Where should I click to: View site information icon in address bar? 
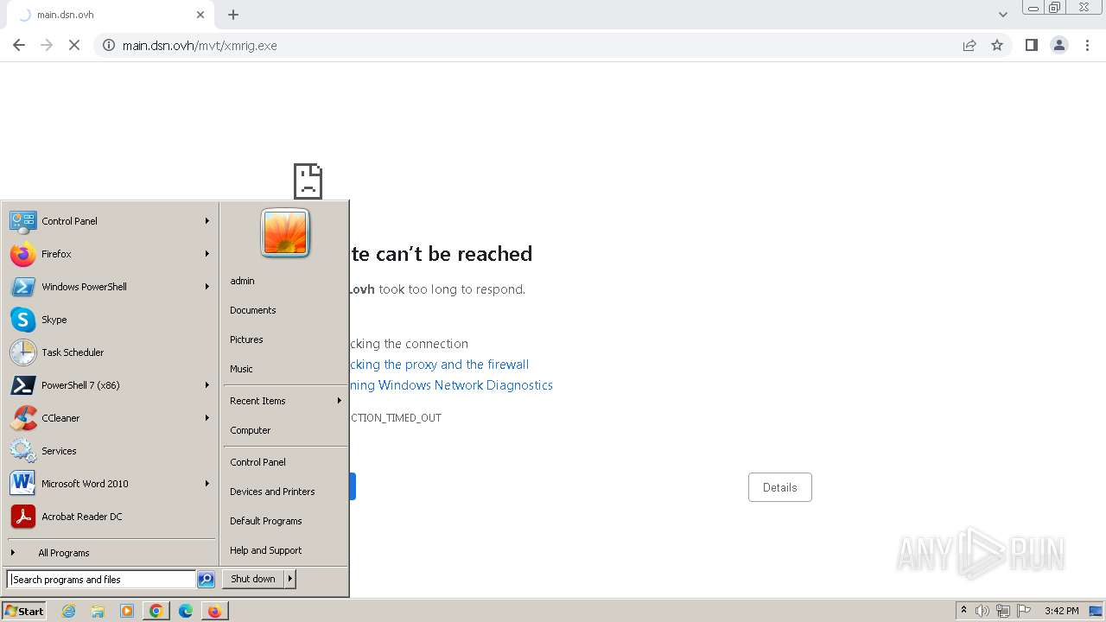(109, 45)
